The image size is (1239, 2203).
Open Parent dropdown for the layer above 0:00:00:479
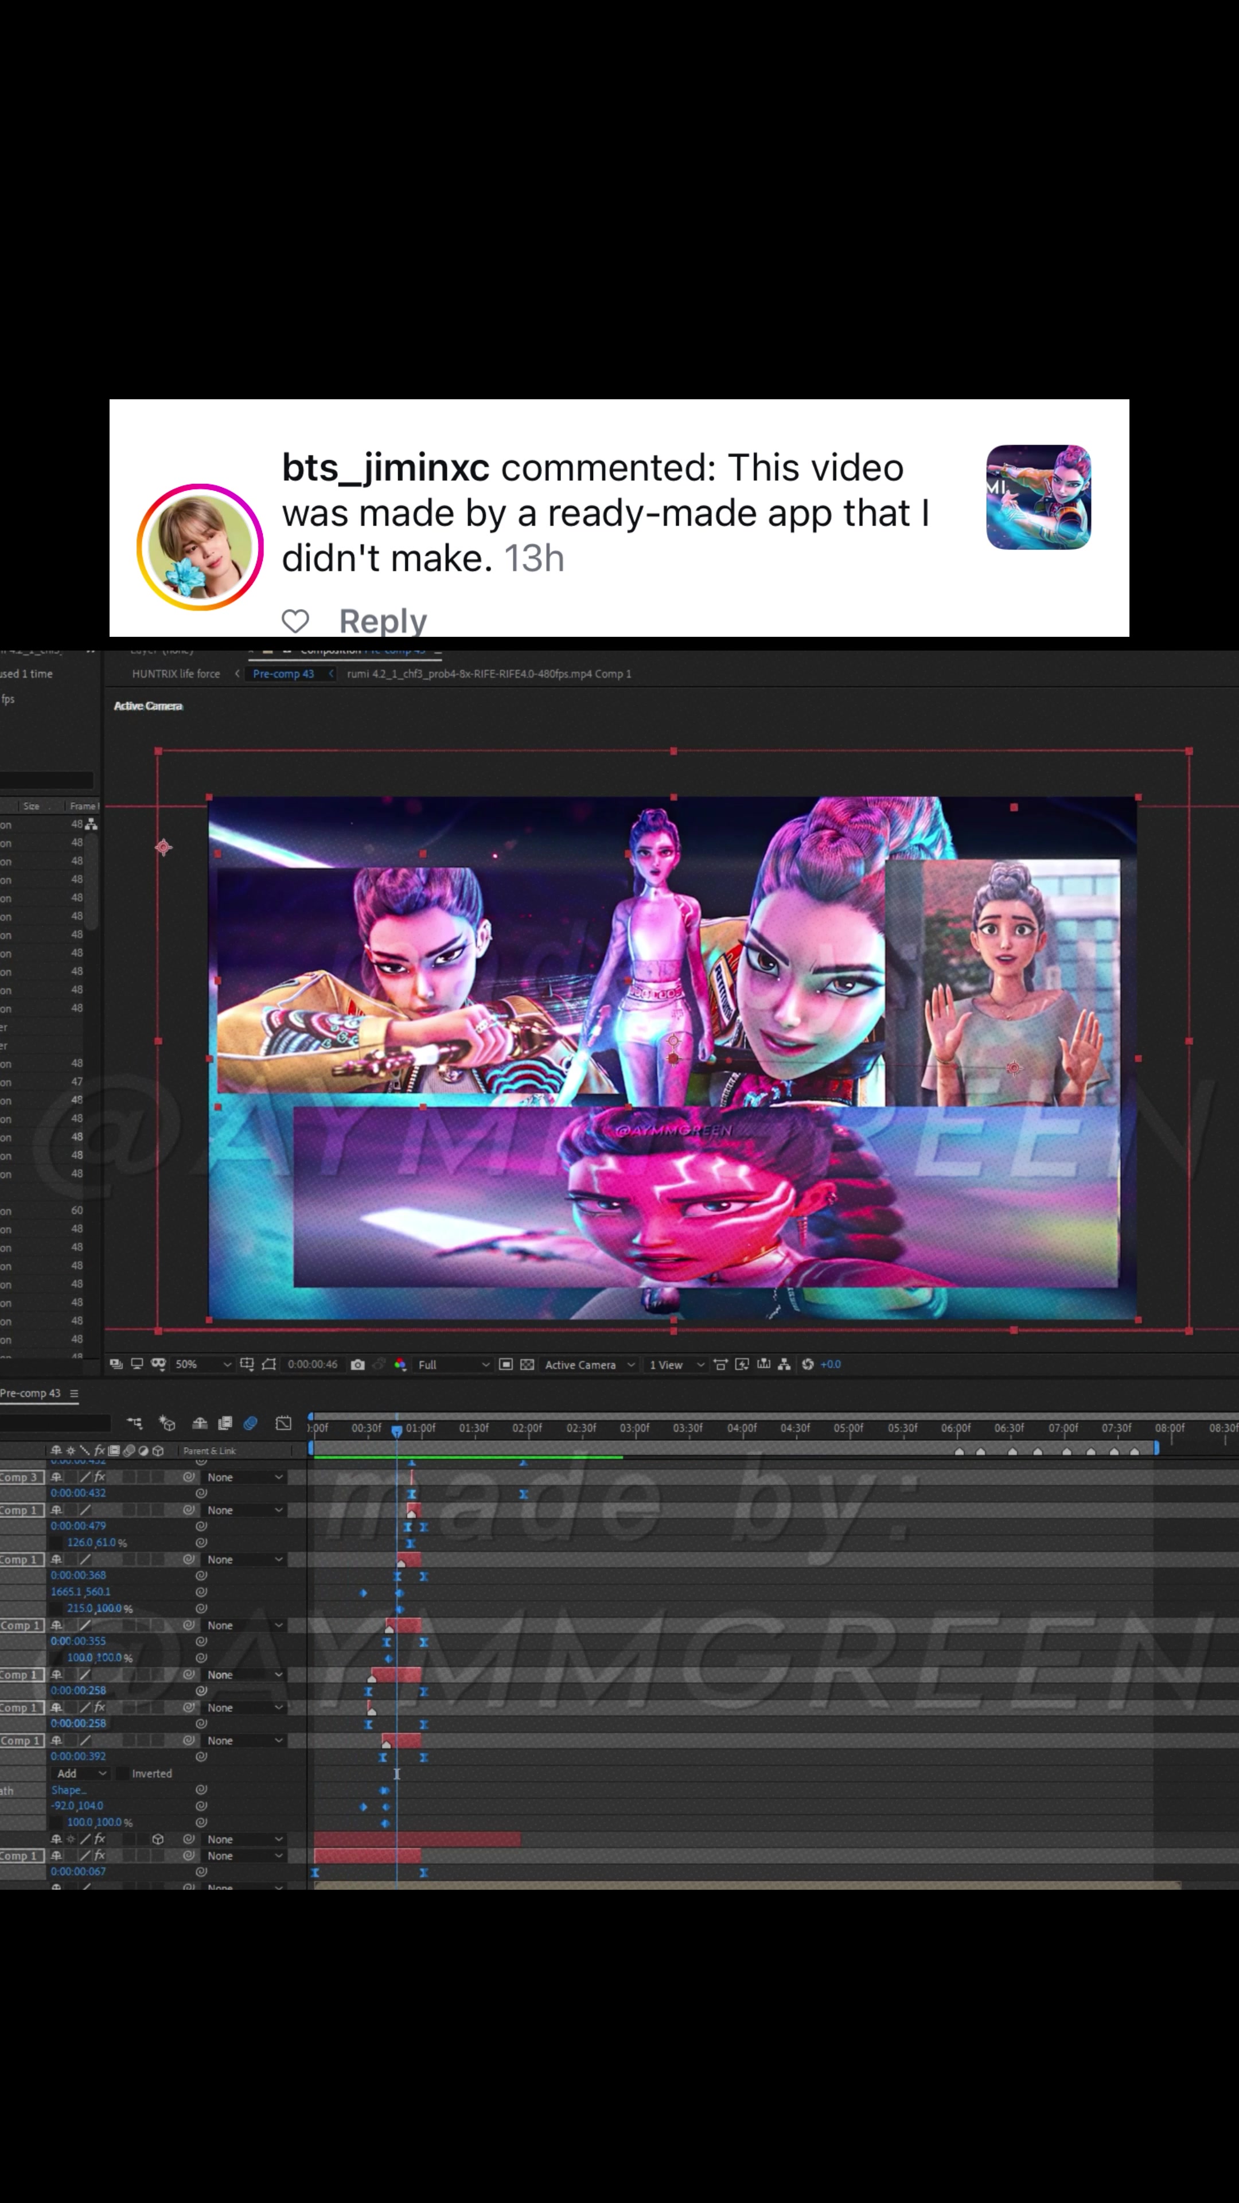pyautogui.click(x=244, y=1511)
